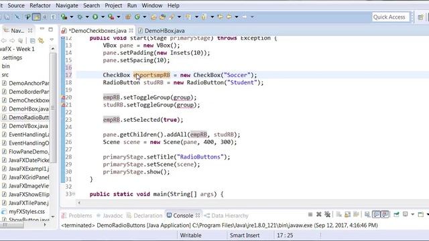Click the Back navigation arrow in toolbar
Screen dimensions: 429x241
coord(229,17)
